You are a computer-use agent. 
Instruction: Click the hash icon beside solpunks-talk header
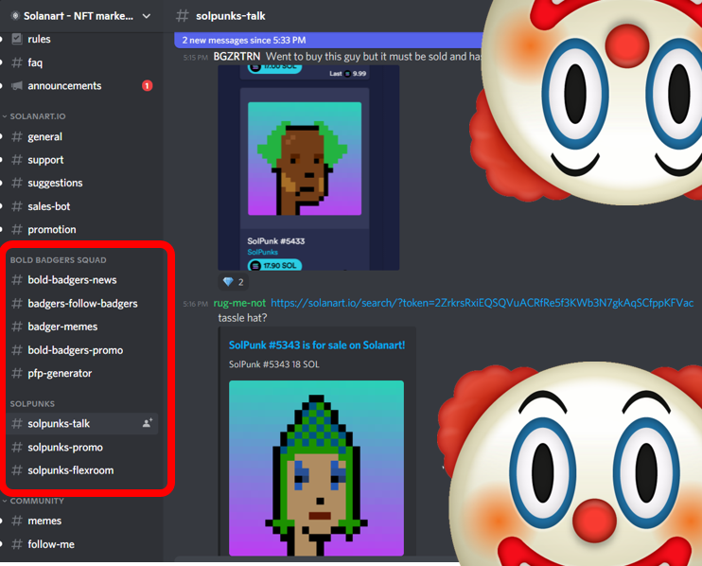tap(183, 16)
